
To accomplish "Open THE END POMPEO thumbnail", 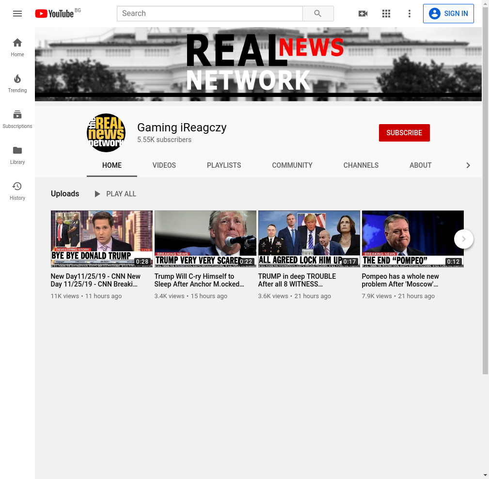I will tap(412, 239).
